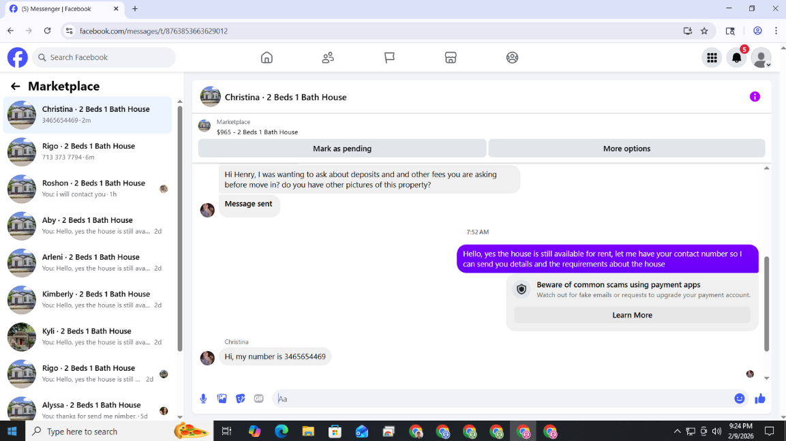Open the Marketplace storefront icon
This screenshot has width=786, height=441.
tap(451, 58)
